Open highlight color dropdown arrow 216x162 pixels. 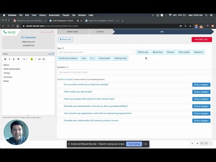[36, 59]
